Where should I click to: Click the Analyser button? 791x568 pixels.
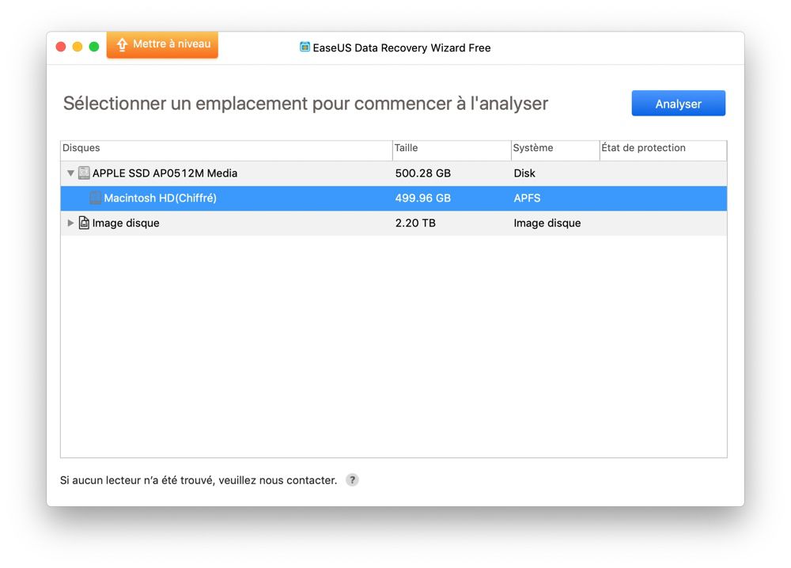click(x=678, y=104)
